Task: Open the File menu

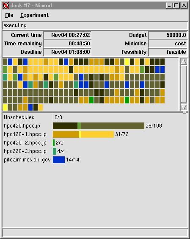Action: tap(9, 15)
